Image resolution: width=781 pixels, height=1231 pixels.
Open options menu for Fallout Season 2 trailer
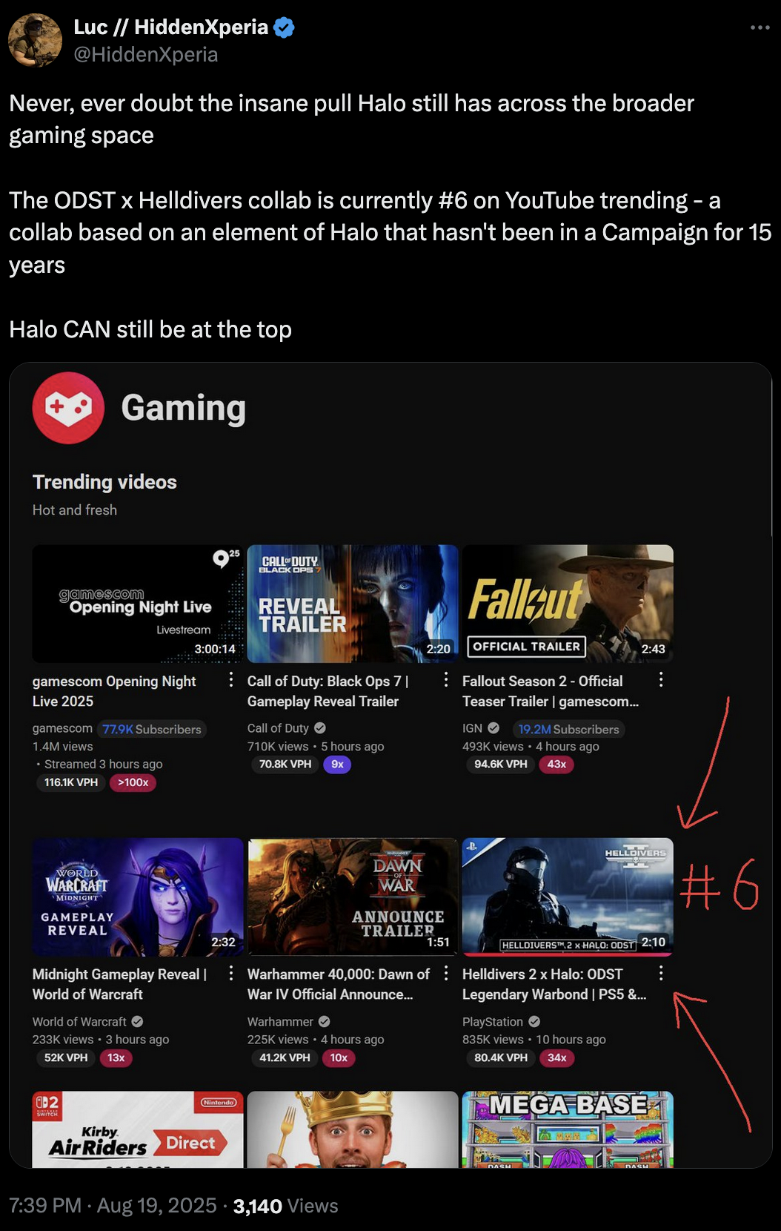tap(661, 679)
